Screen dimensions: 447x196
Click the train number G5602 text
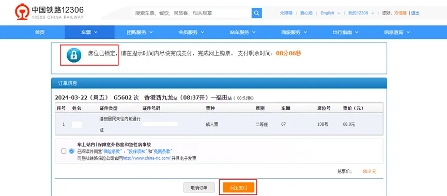point(122,98)
